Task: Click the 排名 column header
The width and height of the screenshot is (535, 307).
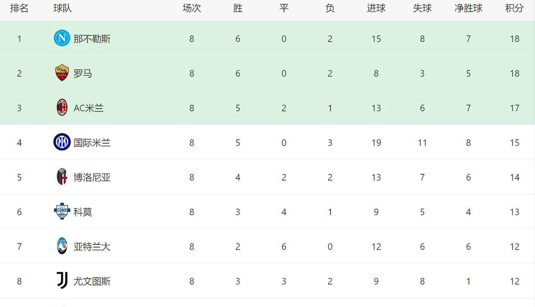Action: point(19,8)
